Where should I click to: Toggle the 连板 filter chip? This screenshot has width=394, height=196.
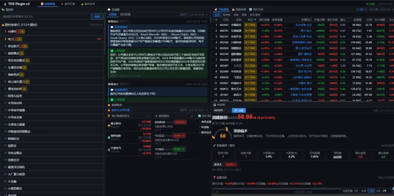pyautogui.click(x=236, y=15)
